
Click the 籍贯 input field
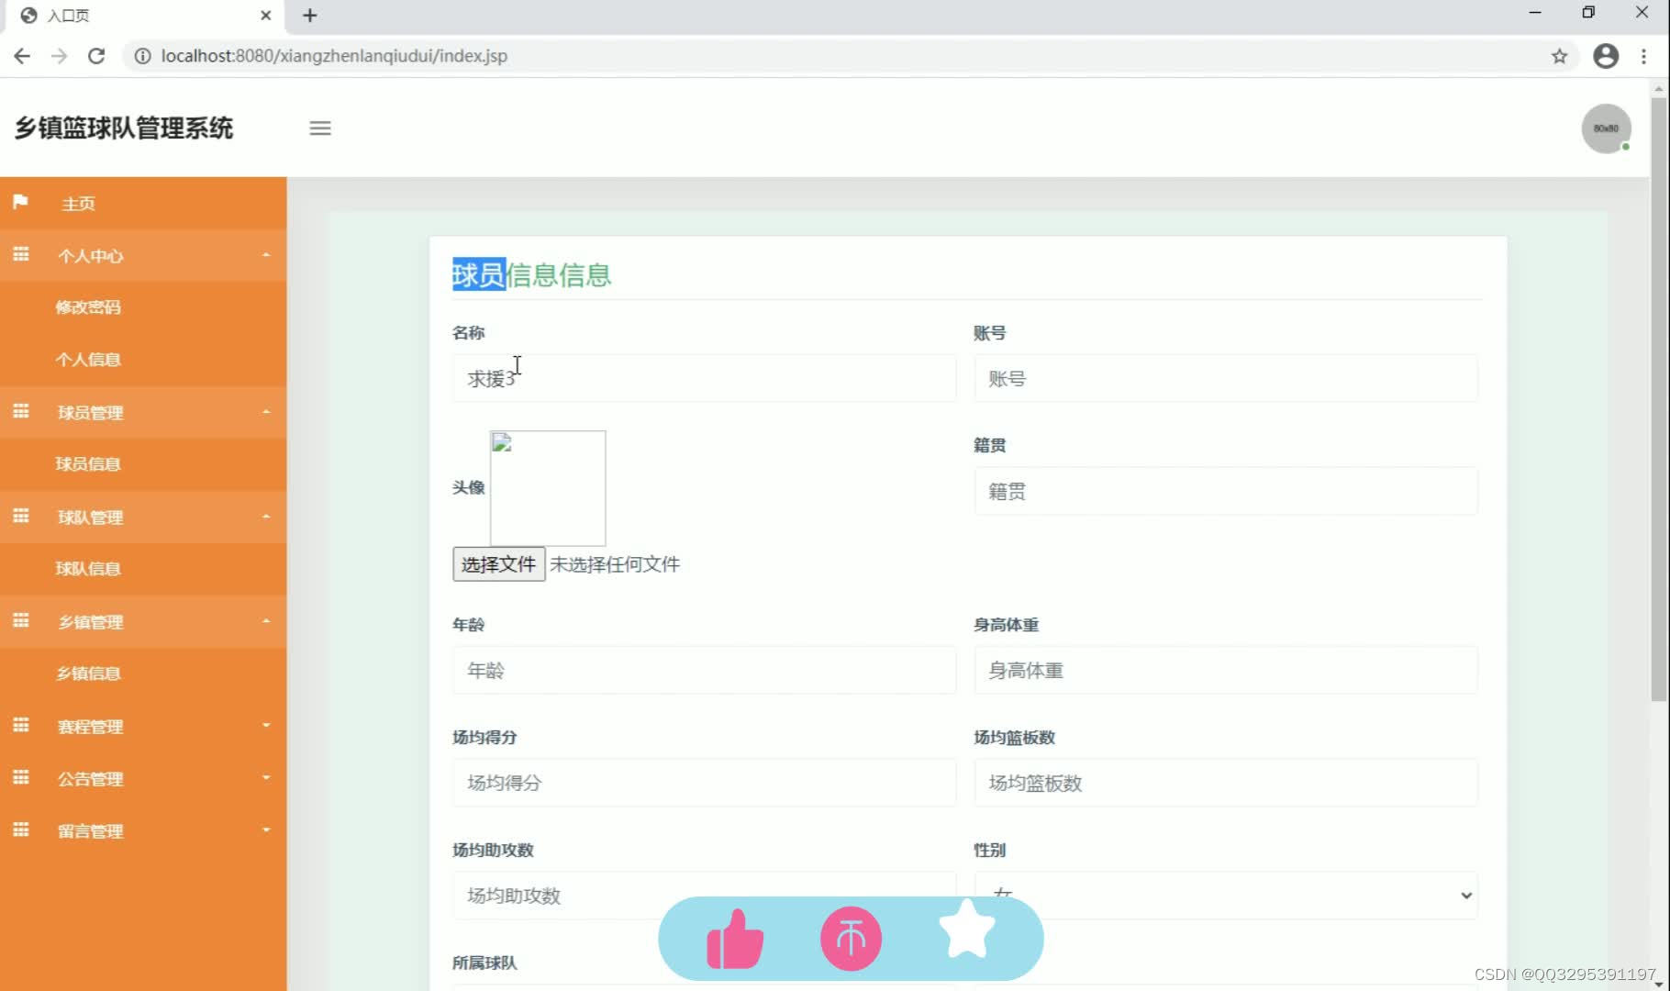1226,491
